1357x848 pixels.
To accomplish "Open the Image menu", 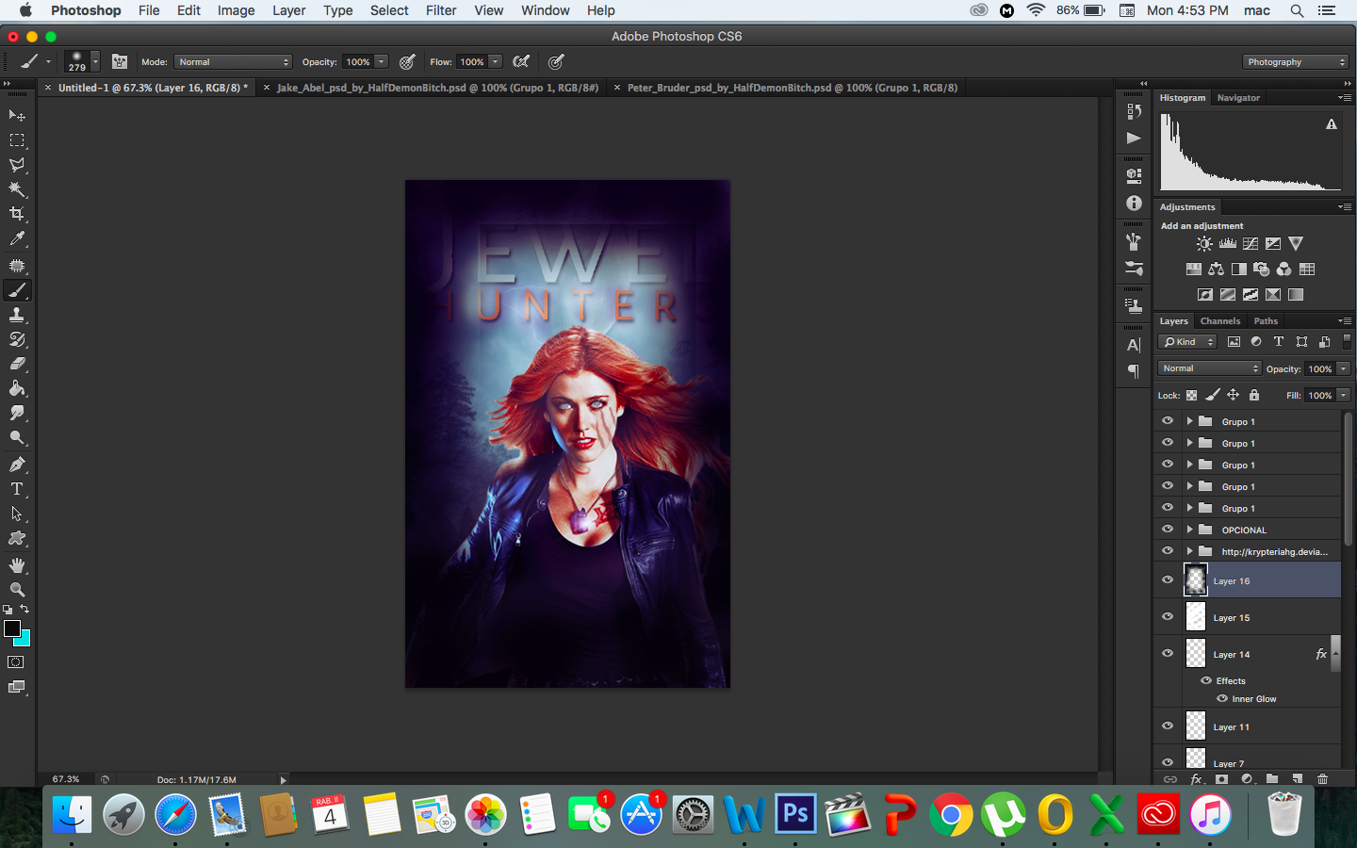I will pos(236,10).
